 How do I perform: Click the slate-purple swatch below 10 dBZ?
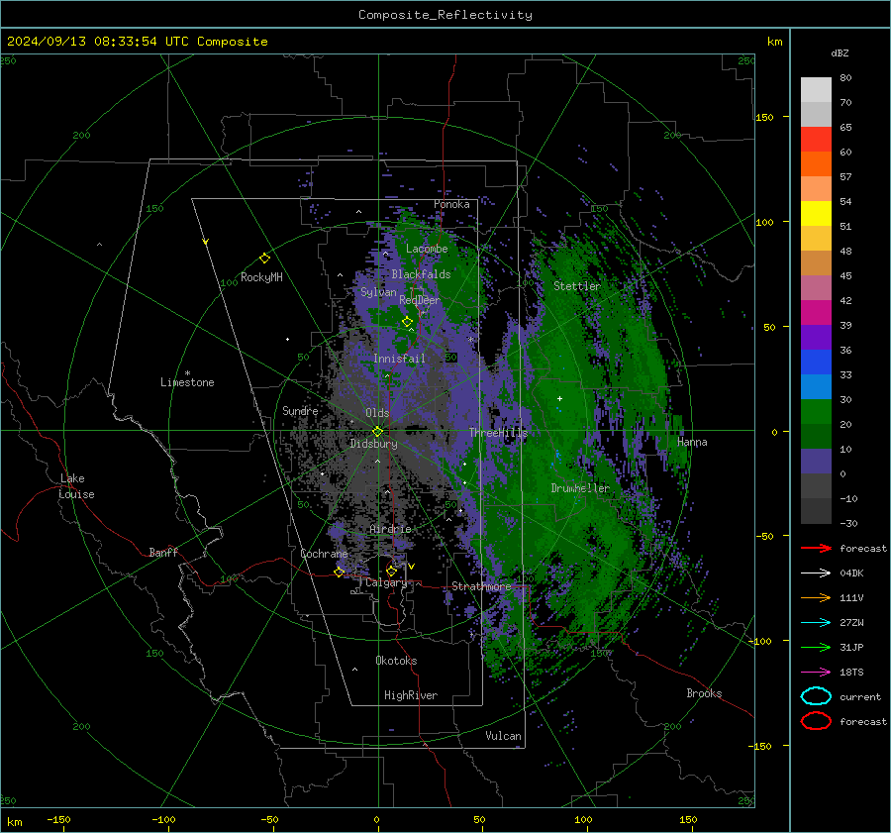[x=816, y=462]
